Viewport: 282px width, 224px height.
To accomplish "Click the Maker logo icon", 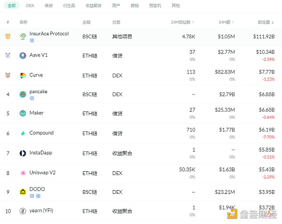I will tap(23, 113).
